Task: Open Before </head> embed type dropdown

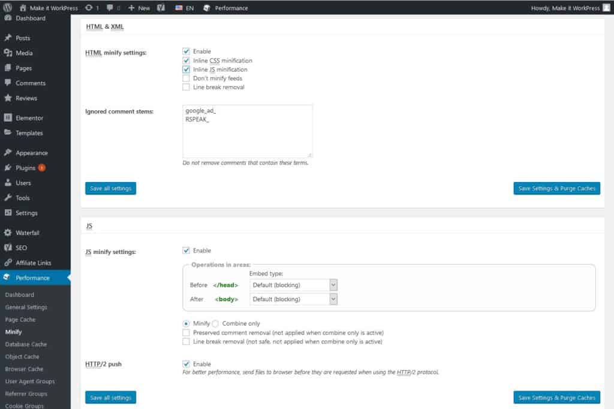Action: [x=293, y=285]
